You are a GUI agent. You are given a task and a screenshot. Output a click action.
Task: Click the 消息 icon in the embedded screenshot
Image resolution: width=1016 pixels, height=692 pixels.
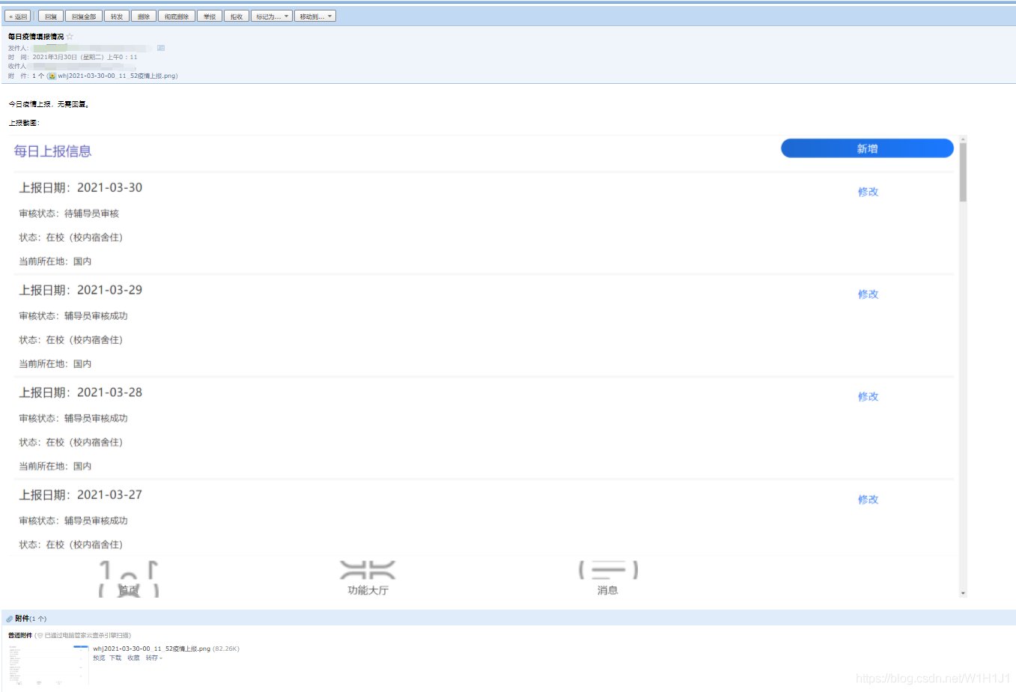(608, 571)
